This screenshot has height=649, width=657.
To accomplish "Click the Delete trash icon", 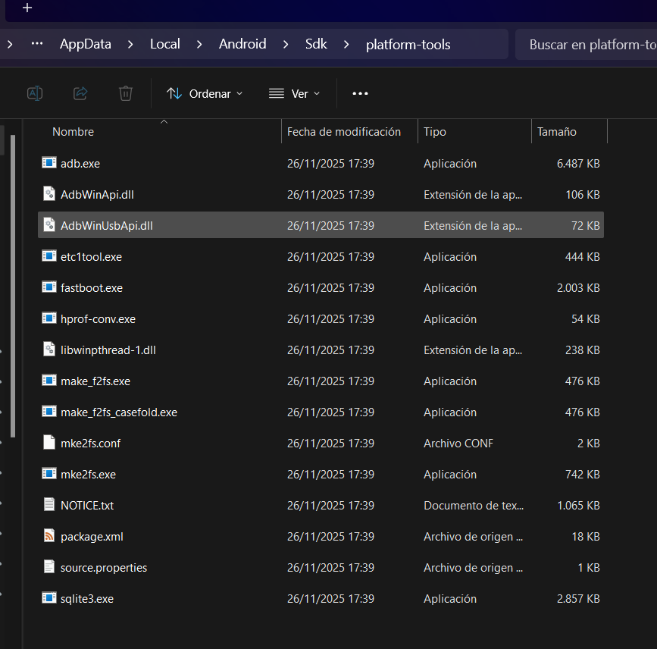I will coord(126,93).
